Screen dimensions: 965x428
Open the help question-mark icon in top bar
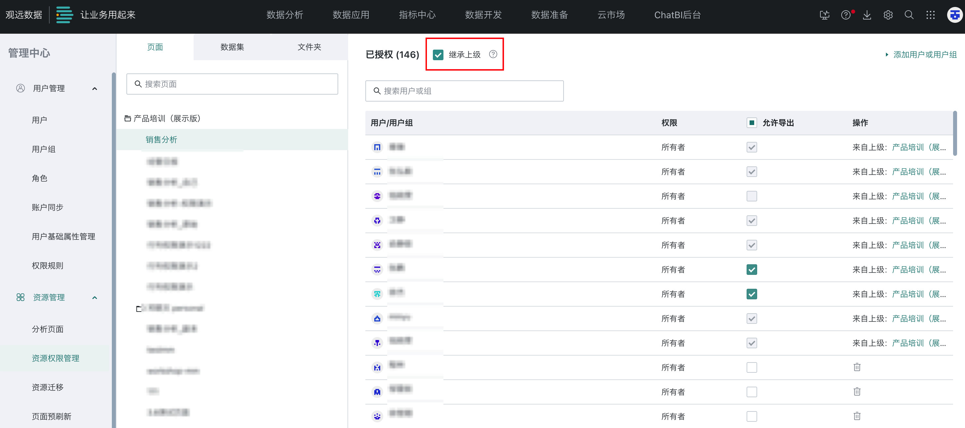tap(846, 15)
